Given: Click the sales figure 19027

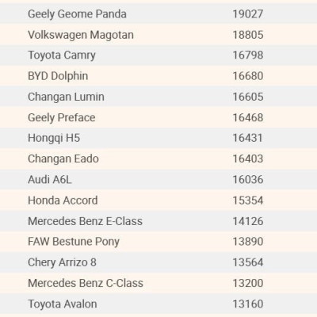Looking at the screenshot, I should (248, 14).
